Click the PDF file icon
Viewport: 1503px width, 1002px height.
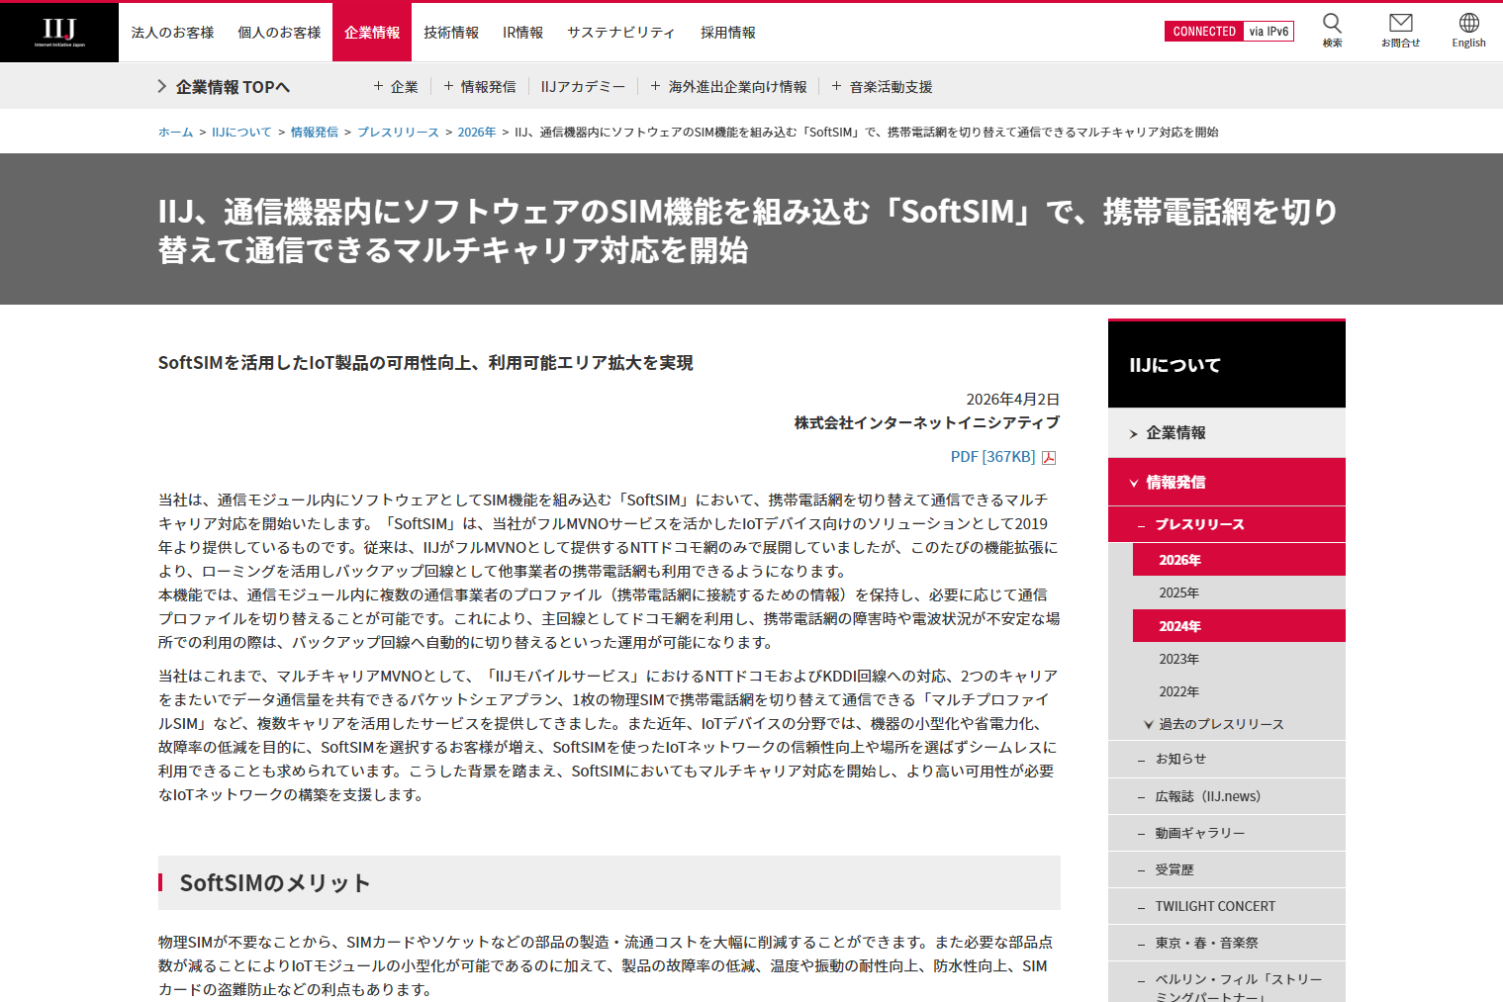[1049, 457]
